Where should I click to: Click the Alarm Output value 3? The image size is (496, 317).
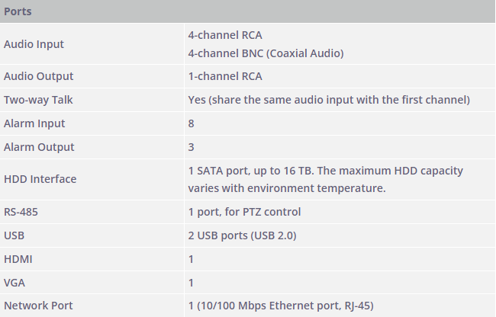pos(191,147)
